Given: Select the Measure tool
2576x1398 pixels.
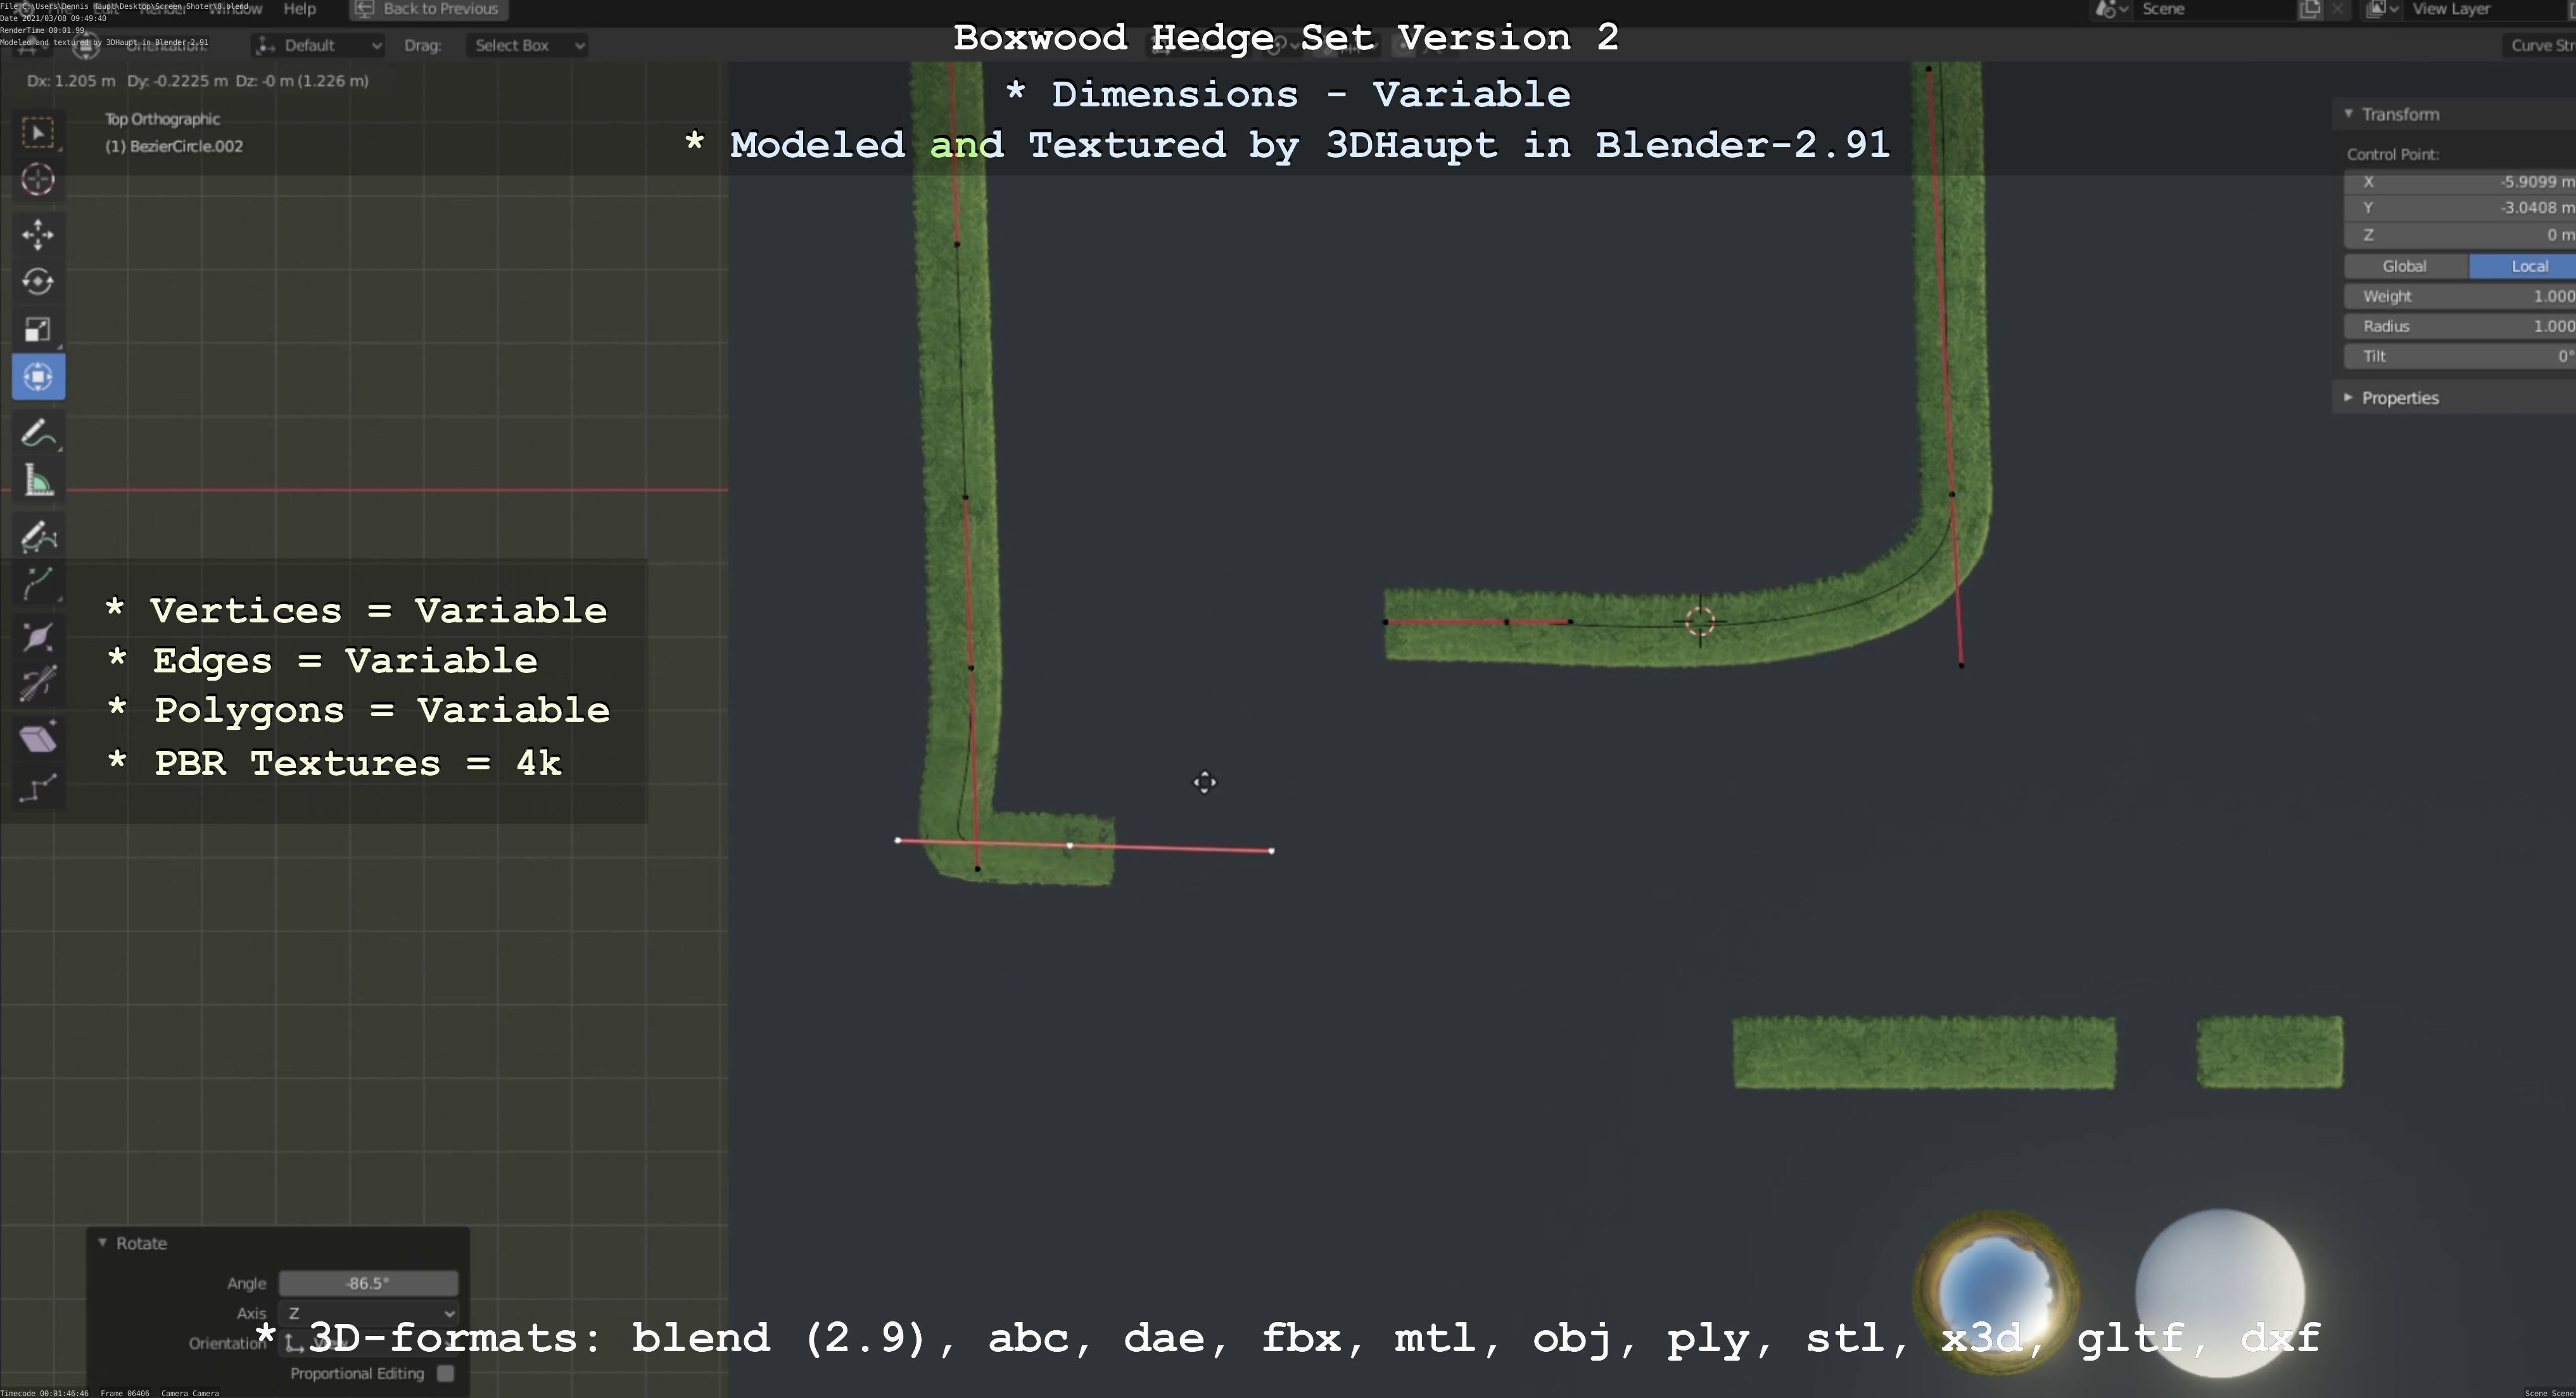Looking at the screenshot, I should pos(38,482).
